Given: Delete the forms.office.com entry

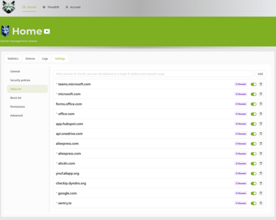Looking at the screenshot, I should [261, 104].
